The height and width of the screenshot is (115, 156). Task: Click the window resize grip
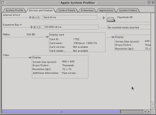pyautogui.click(x=153, y=112)
